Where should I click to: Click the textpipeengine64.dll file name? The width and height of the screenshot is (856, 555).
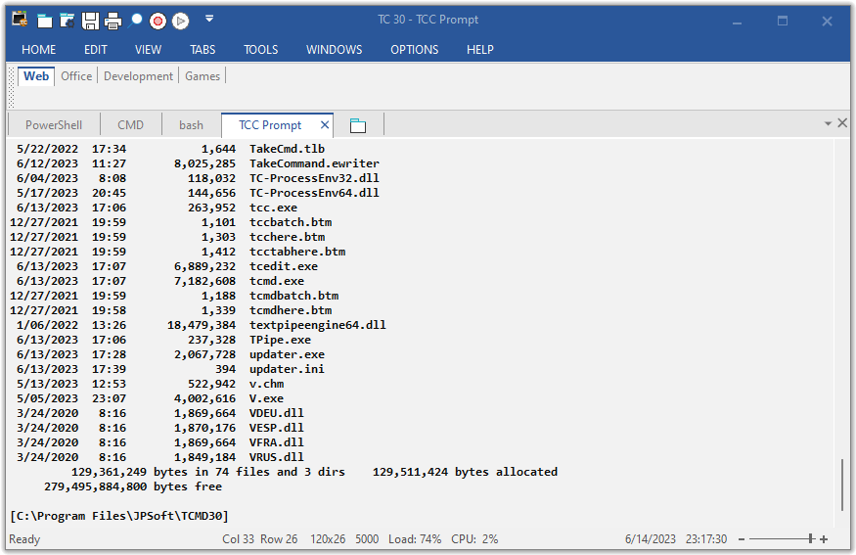pos(318,325)
